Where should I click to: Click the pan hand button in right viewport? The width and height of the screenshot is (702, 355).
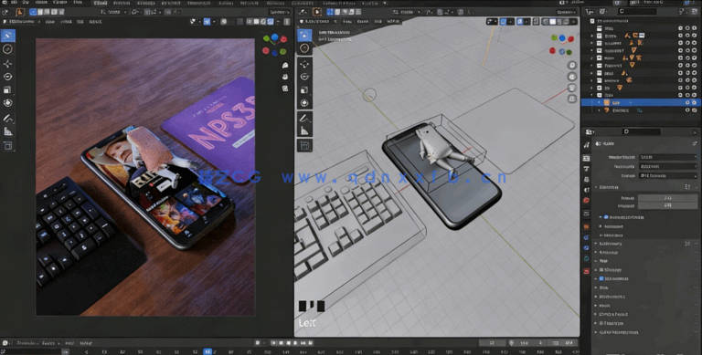click(x=571, y=77)
